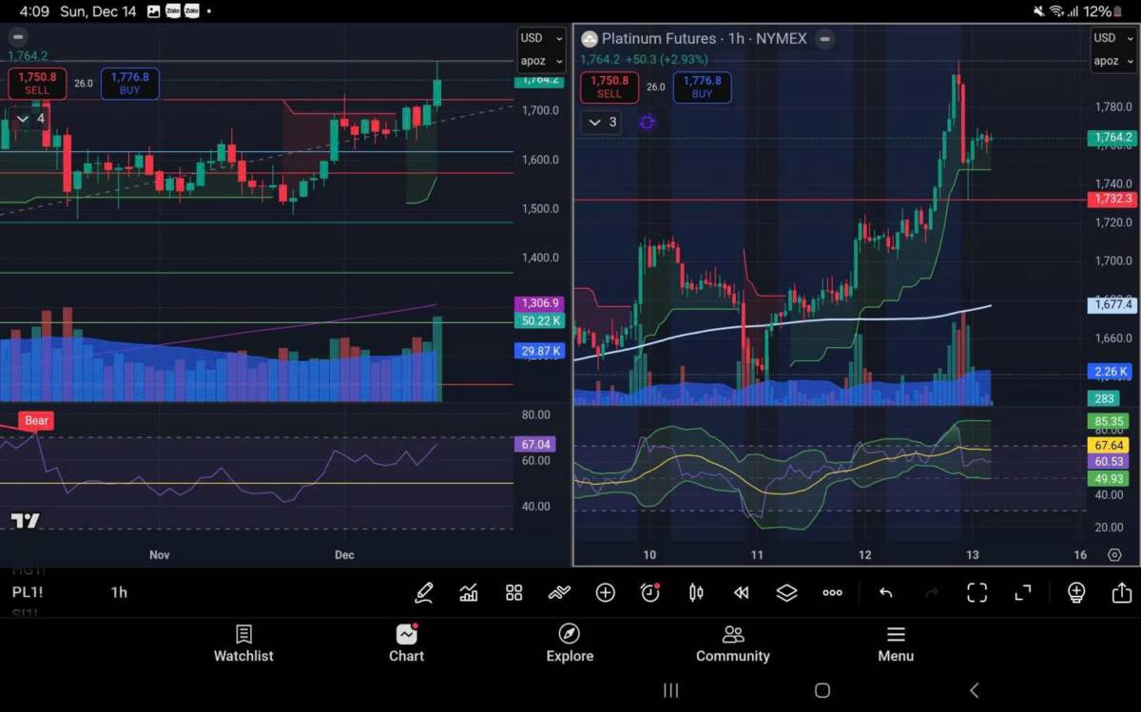The width and height of the screenshot is (1141, 712).
Task: Tap the add symbol plus icon
Action: point(606,593)
